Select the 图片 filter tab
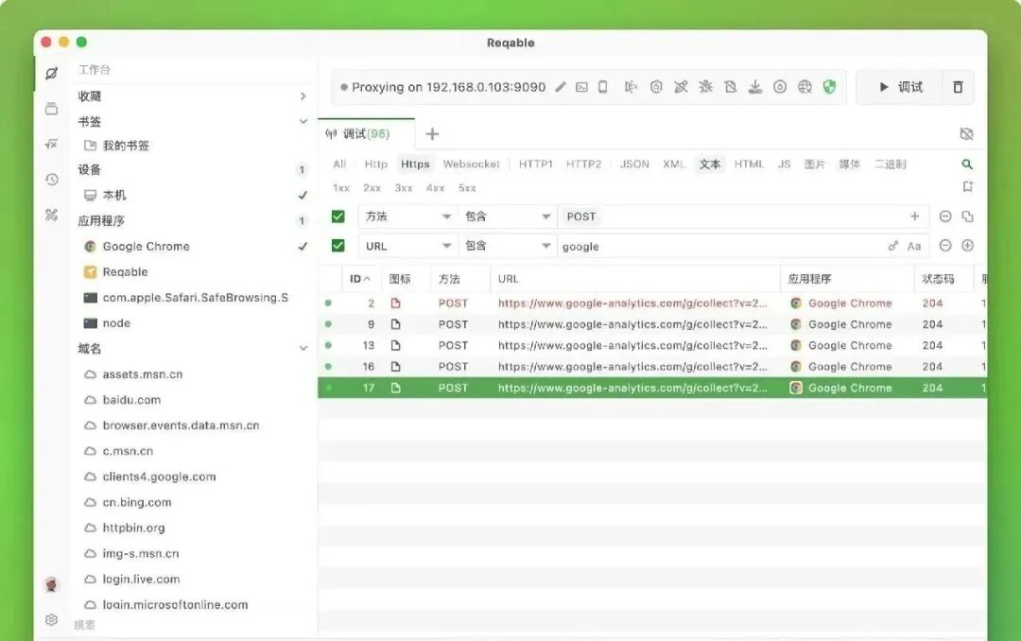 (x=814, y=165)
